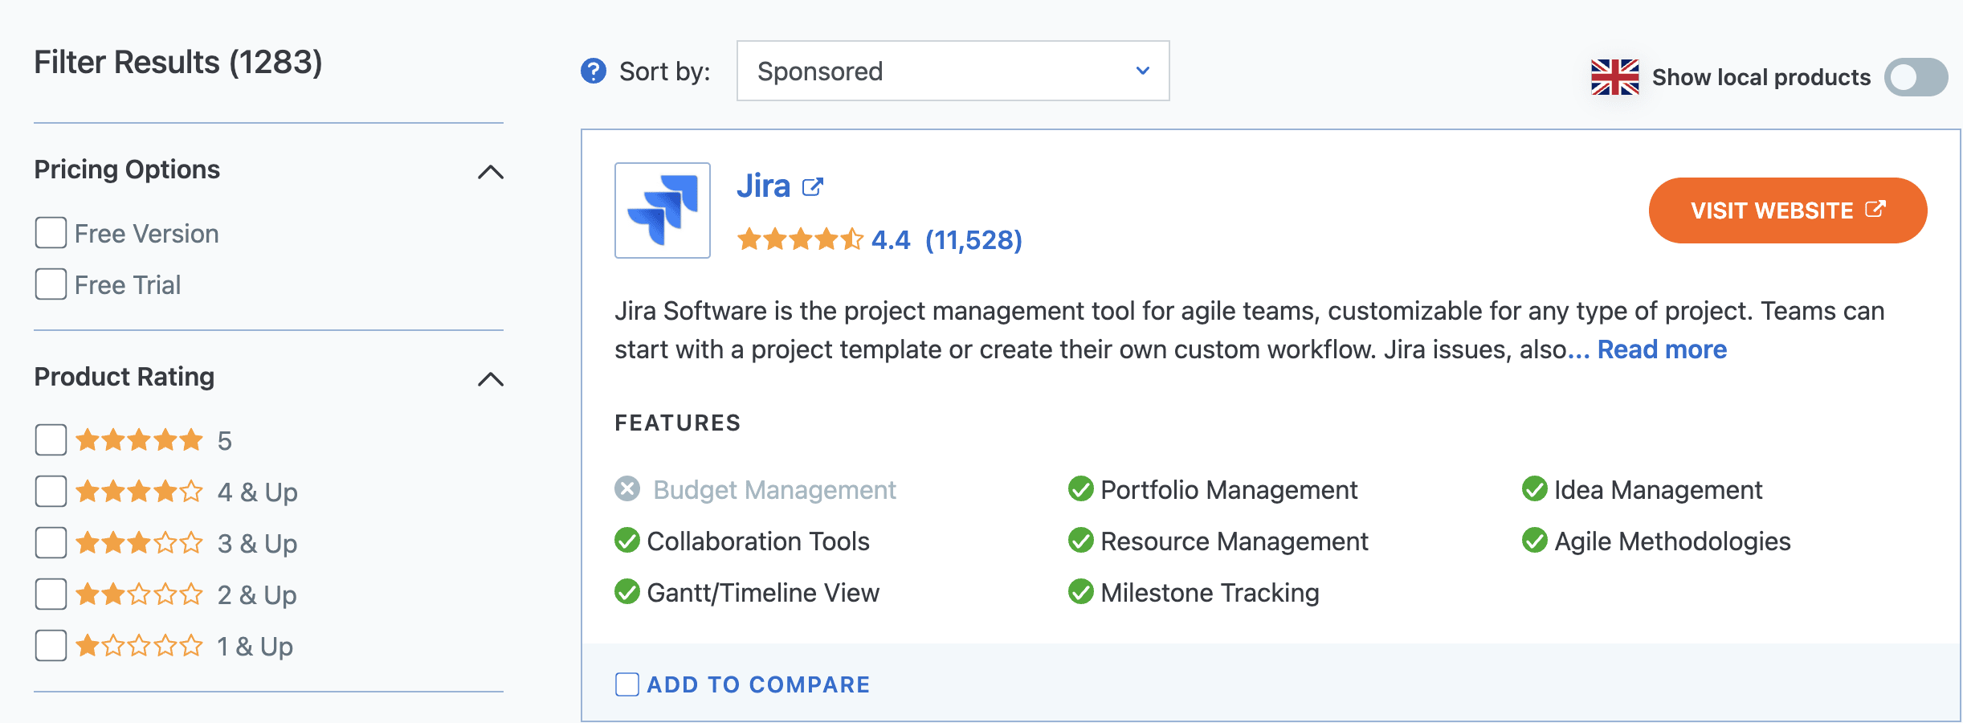Click the 4.4 rating score
This screenshot has height=723, width=1963.
pos(891,239)
